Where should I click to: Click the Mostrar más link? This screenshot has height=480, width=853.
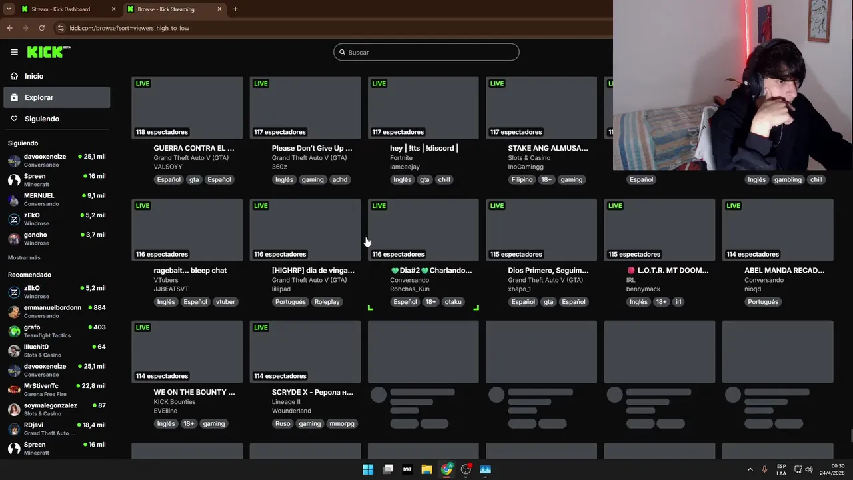tap(24, 257)
